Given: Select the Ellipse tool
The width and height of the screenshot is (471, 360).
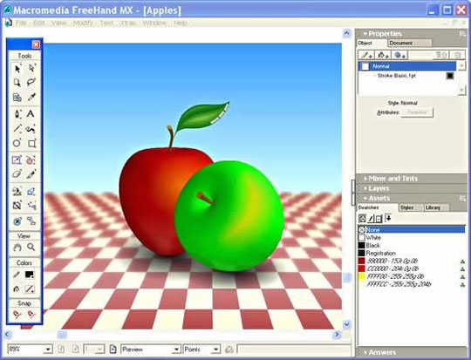Looking at the screenshot, I should (17, 143).
